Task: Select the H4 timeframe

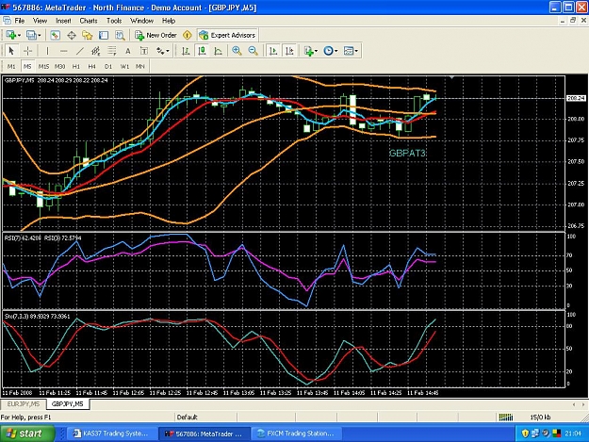Action: [x=91, y=67]
